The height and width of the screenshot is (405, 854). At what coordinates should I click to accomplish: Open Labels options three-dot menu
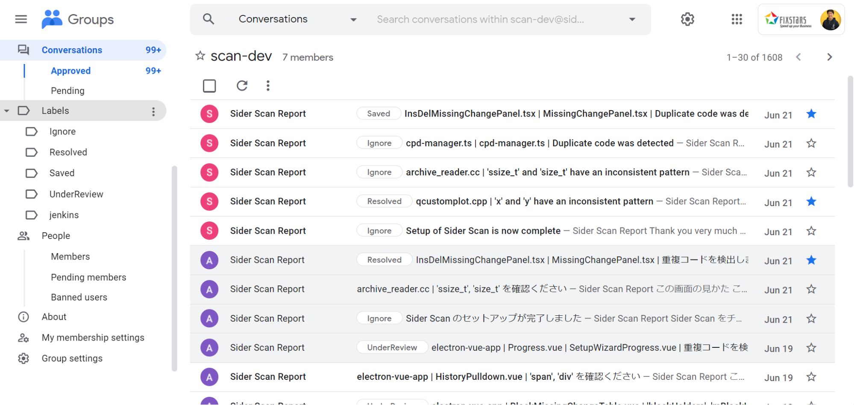coord(153,111)
